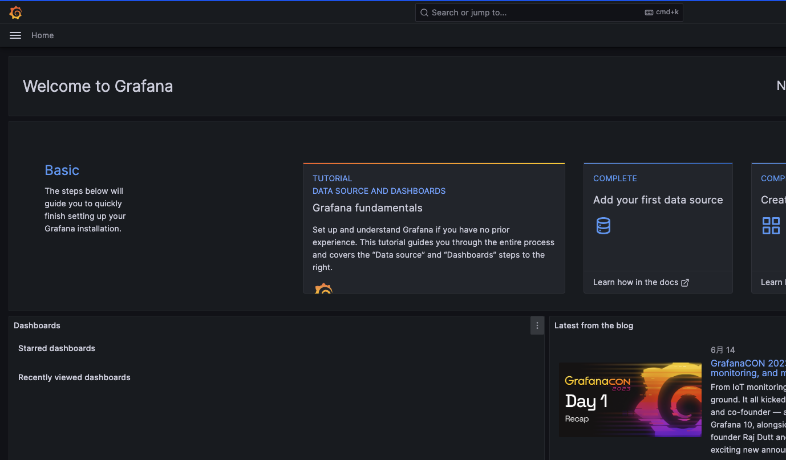Click the external link icon beside 'Learn how in the docs'
The image size is (786, 460).
(x=685, y=283)
